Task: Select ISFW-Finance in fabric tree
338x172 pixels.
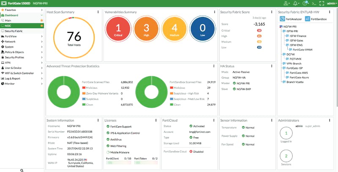Action: tap(296, 36)
